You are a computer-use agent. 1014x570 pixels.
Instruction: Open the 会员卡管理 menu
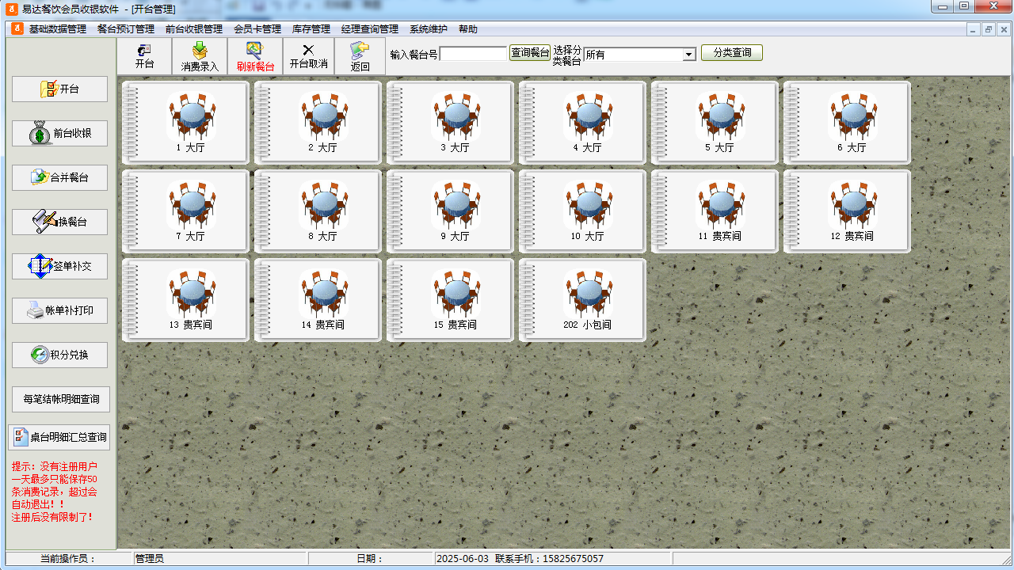click(x=257, y=29)
